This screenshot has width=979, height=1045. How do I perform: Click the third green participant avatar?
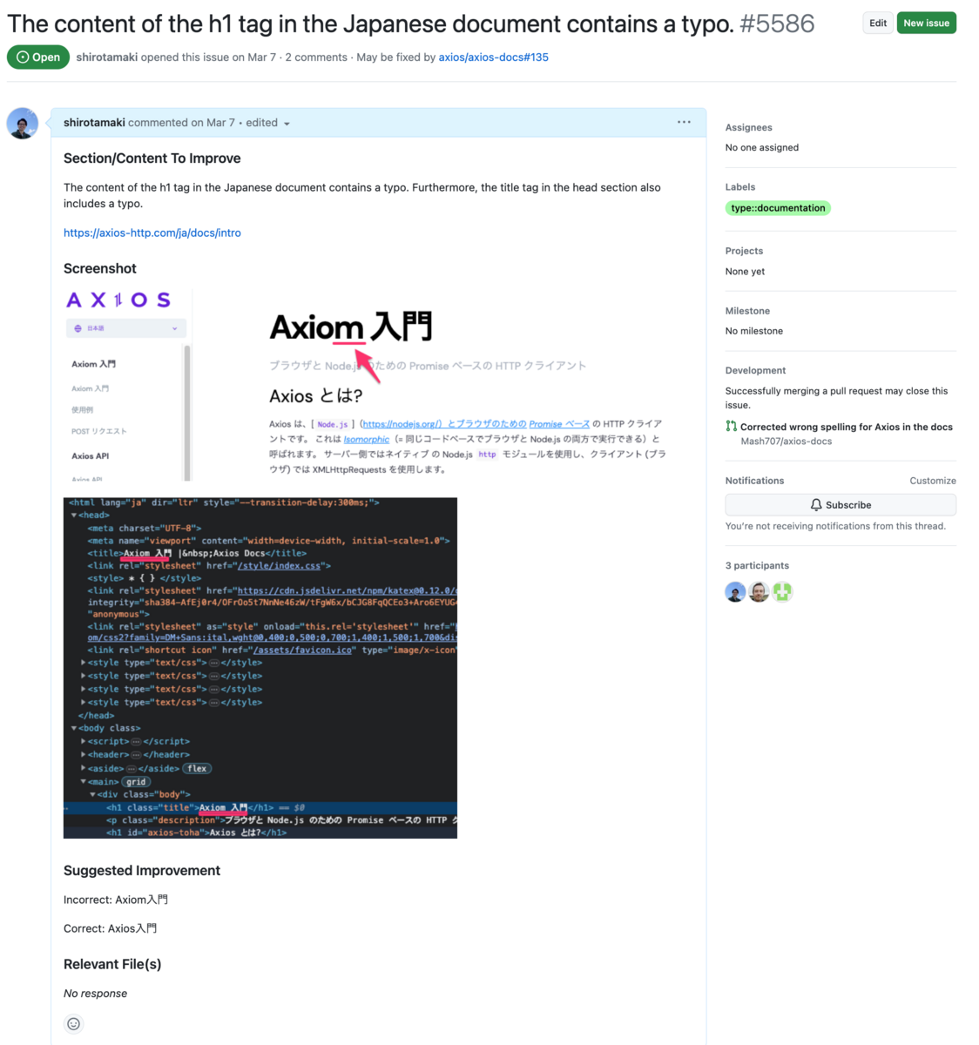[x=782, y=592]
